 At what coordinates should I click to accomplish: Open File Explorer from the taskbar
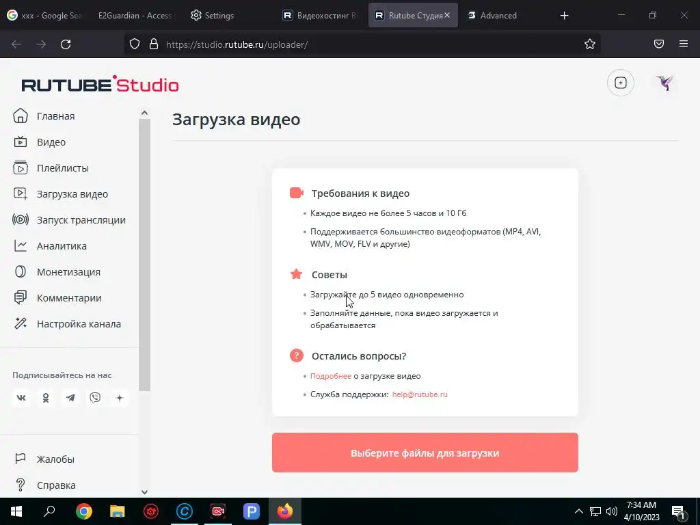tap(118, 511)
